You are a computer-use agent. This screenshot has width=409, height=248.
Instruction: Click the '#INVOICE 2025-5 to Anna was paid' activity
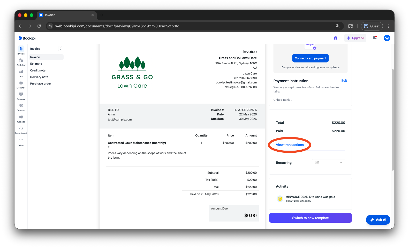click(x=310, y=197)
